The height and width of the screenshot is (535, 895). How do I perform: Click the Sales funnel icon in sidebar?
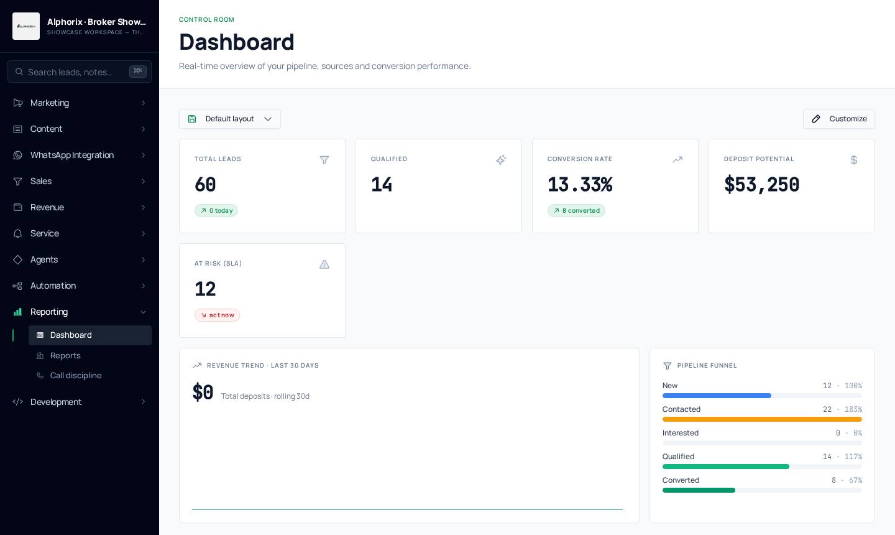[x=18, y=181]
